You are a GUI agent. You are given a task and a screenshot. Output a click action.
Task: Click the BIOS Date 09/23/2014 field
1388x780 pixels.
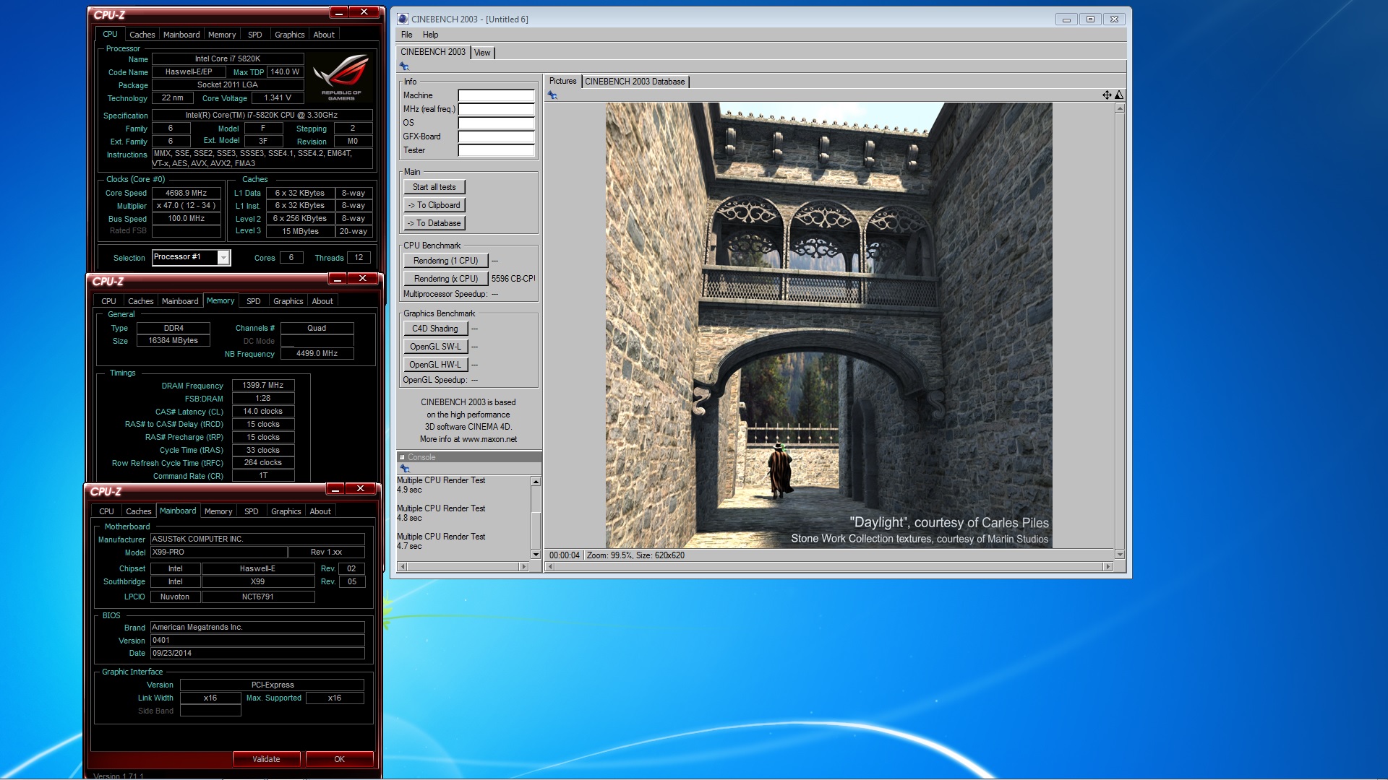(257, 653)
